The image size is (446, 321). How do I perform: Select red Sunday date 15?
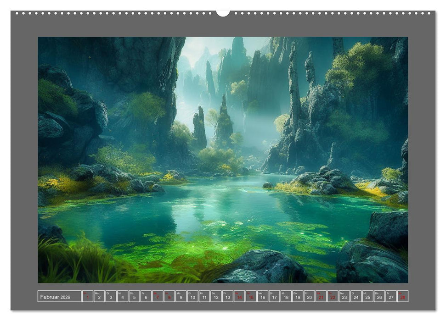251,297
